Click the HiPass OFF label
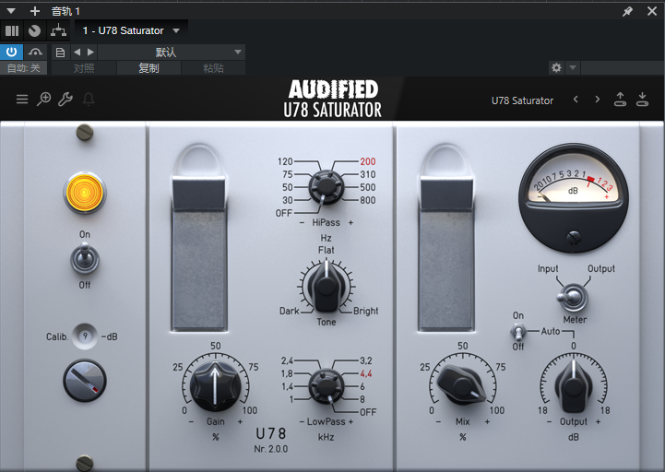 (x=284, y=213)
